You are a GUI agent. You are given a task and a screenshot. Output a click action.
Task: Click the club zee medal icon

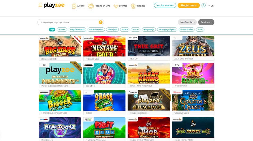coord(133,6)
